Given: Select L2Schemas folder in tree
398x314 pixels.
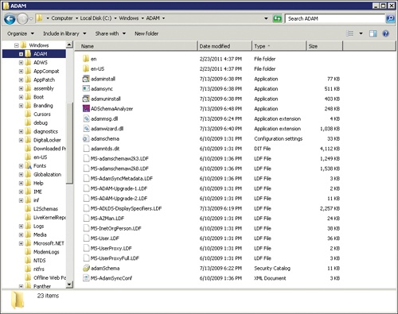Looking at the screenshot, I should [45, 209].
